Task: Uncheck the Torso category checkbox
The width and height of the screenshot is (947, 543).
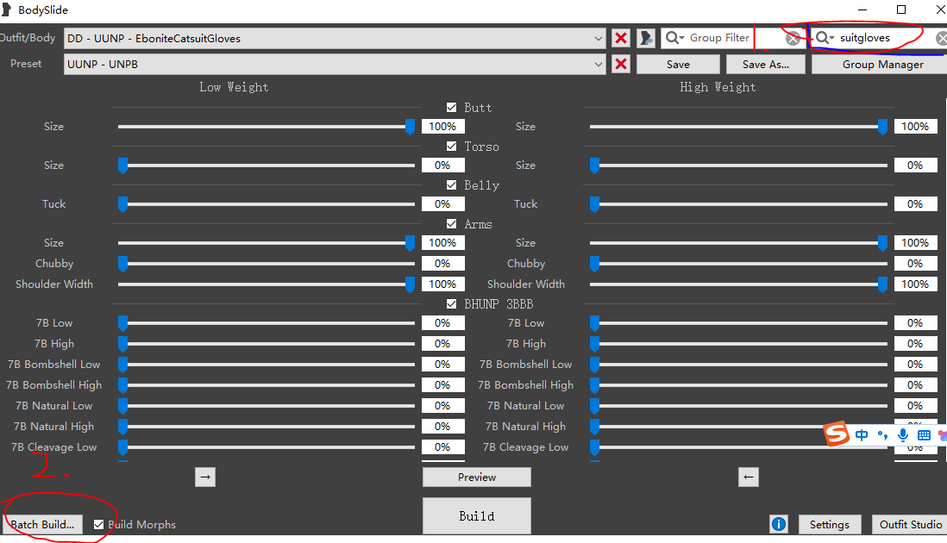Action: click(x=451, y=146)
